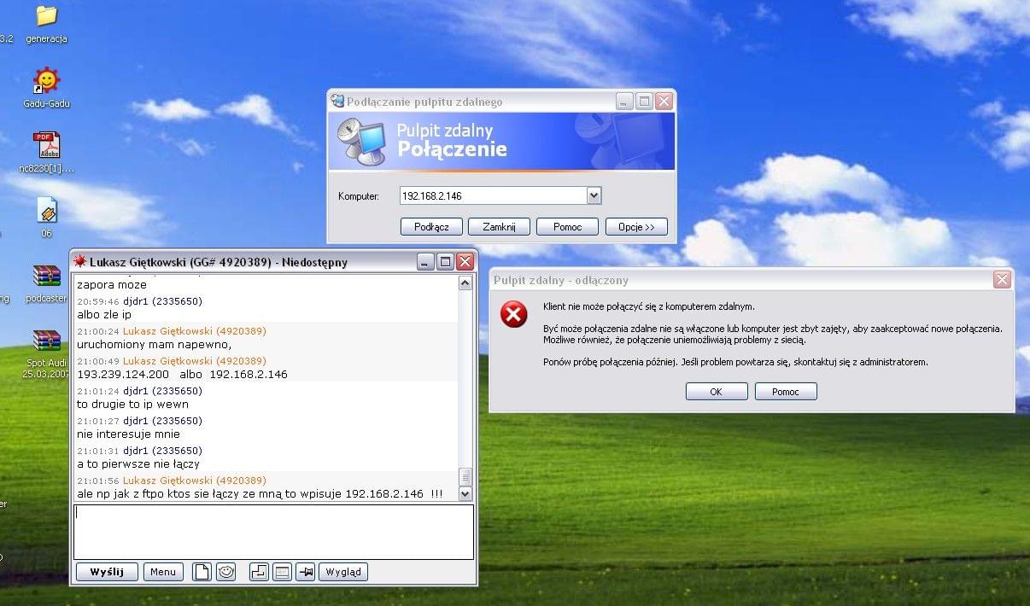1030x606 pixels.
Task: Click the 20:59:46 djdr1 sender line
Action: click(139, 301)
